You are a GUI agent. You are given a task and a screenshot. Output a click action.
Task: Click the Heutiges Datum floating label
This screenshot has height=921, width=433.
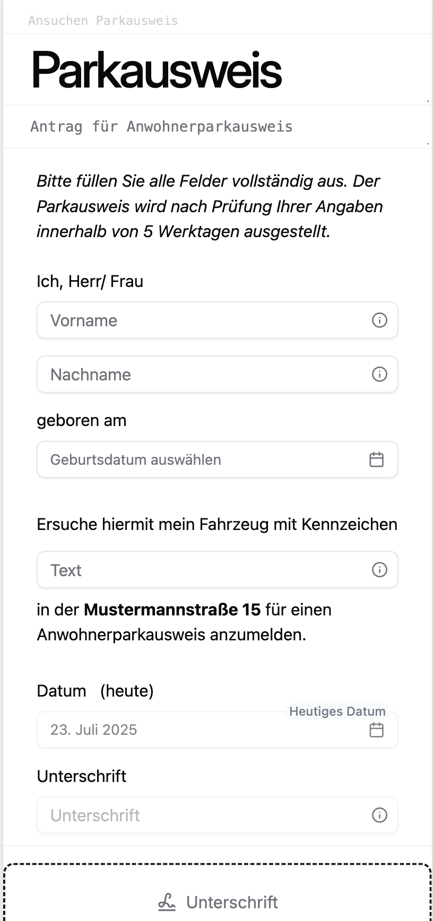click(x=337, y=711)
